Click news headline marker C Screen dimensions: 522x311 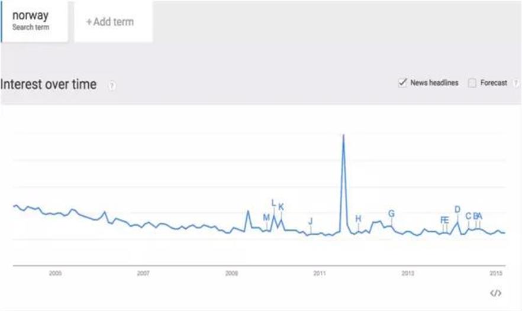pos(468,216)
